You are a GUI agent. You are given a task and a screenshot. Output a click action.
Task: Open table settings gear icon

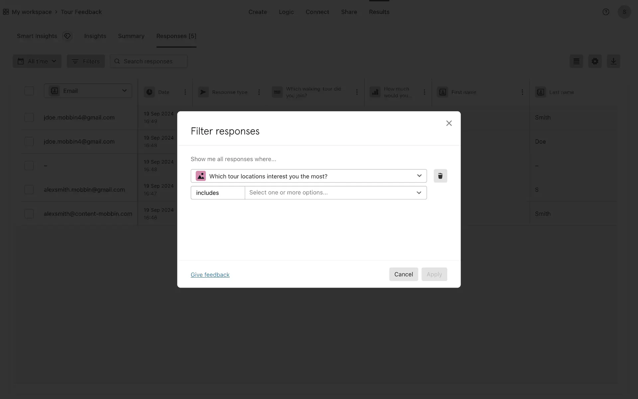594,62
